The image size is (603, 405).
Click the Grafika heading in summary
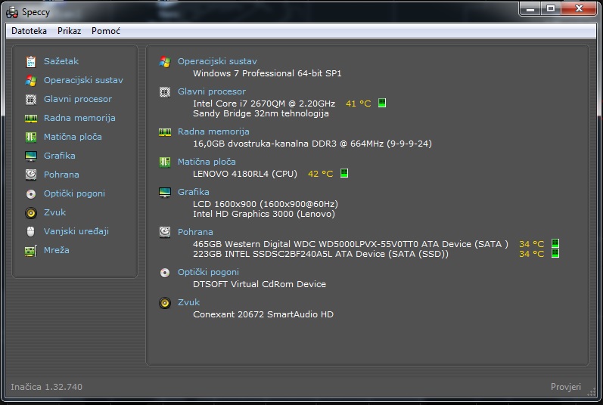click(x=193, y=192)
